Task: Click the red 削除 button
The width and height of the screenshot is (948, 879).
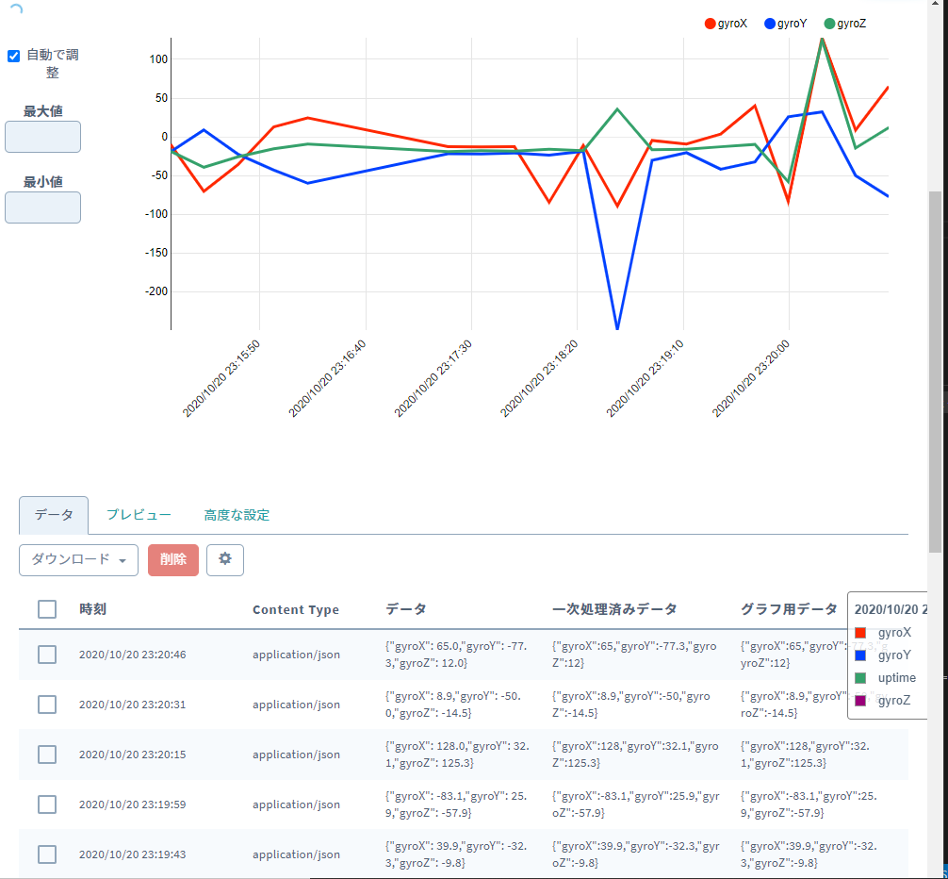Action: [172, 559]
